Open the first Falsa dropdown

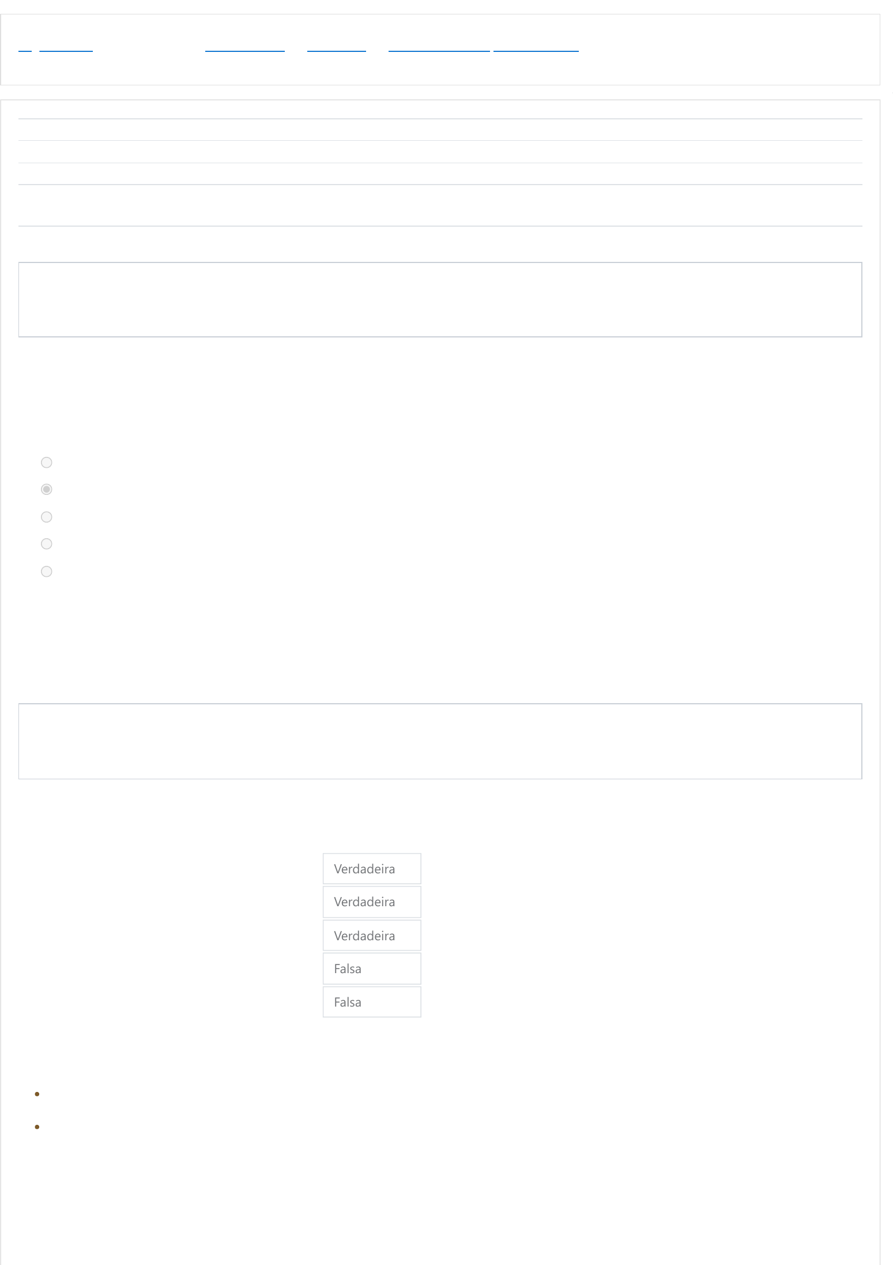372,969
